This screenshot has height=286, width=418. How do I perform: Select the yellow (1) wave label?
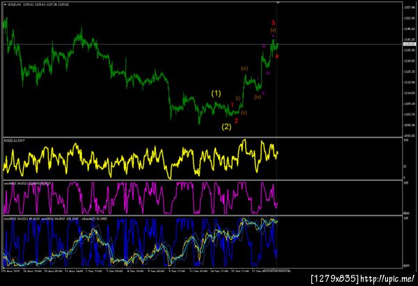pos(216,93)
